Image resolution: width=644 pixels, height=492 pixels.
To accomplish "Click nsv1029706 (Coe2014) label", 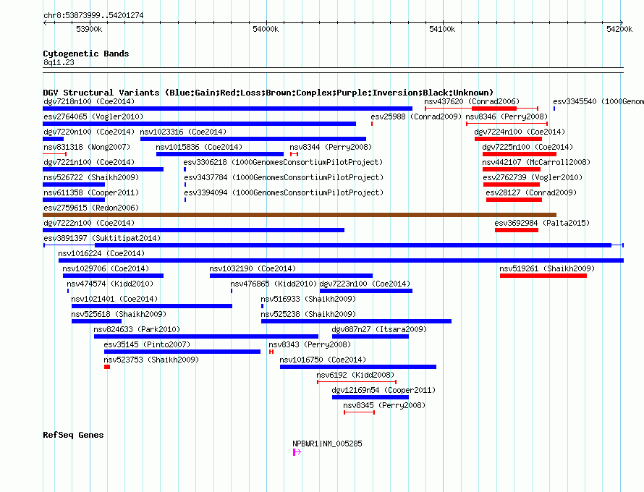I will tap(106, 268).
